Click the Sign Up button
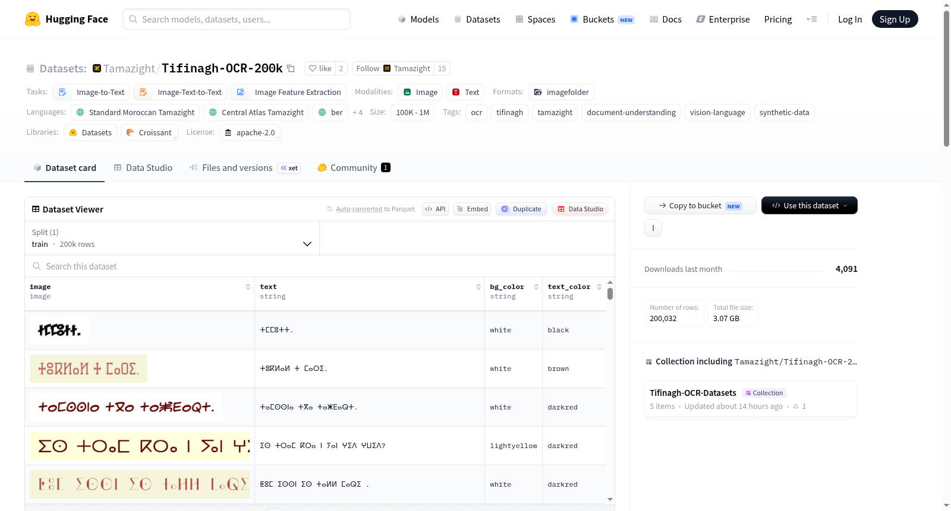The width and height of the screenshot is (951, 511). 895,19
